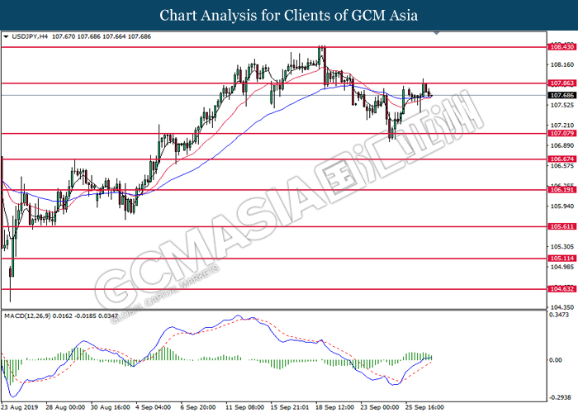Click the 25 Sep 16:00 time label
The image size is (578, 413).
424,407
